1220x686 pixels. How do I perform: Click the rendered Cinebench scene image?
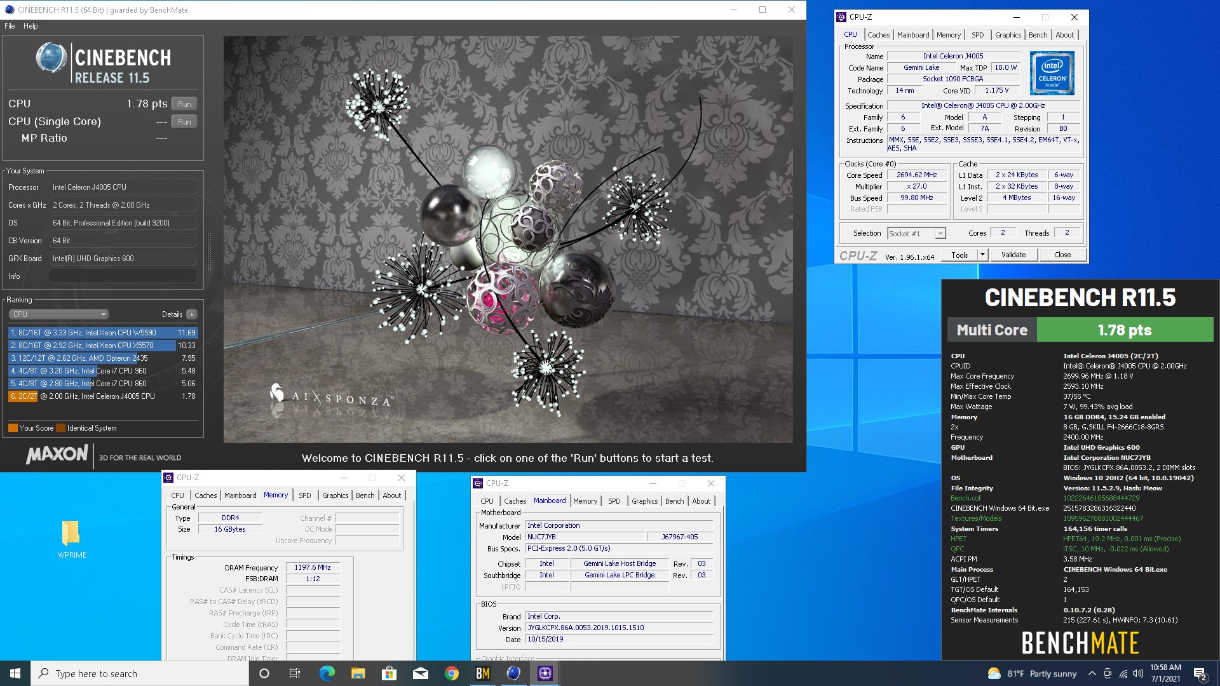pos(508,239)
